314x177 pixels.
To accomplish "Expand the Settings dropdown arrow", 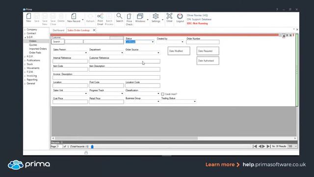I will point(162,20).
